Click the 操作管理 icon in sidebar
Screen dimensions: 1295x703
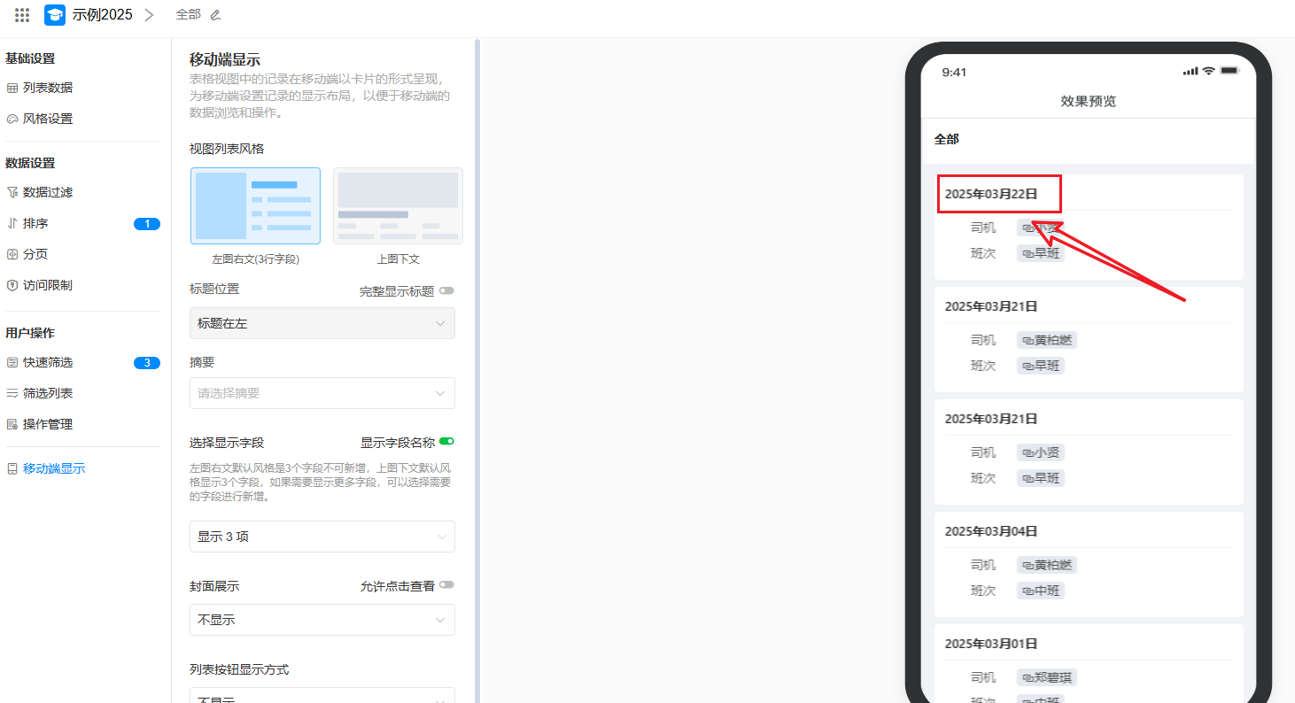click(12, 424)
